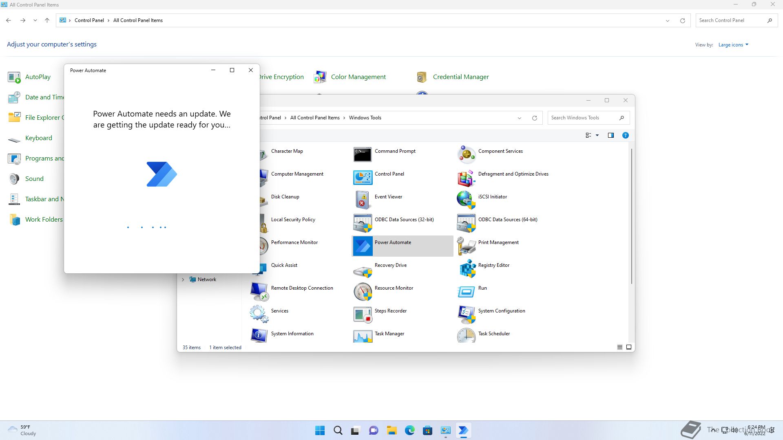Click All Control Panel Items in main address bar
Image resolution: width=783 pixels, height=440 pixels.
pyautogui.click(x=138, y=20)
